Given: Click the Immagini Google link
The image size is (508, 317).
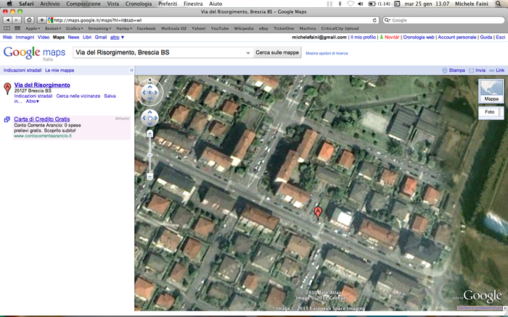Looking at the screenshot, I should point(25,37).
